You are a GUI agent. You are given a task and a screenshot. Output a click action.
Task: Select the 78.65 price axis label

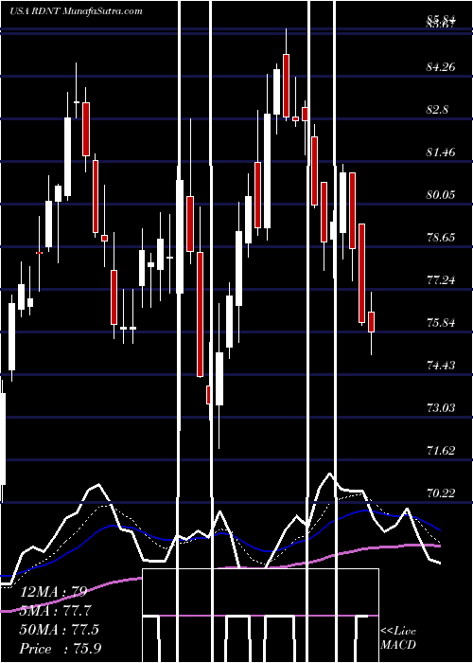[441, 237]
